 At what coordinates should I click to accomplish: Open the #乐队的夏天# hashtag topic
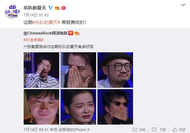[46, 22]
